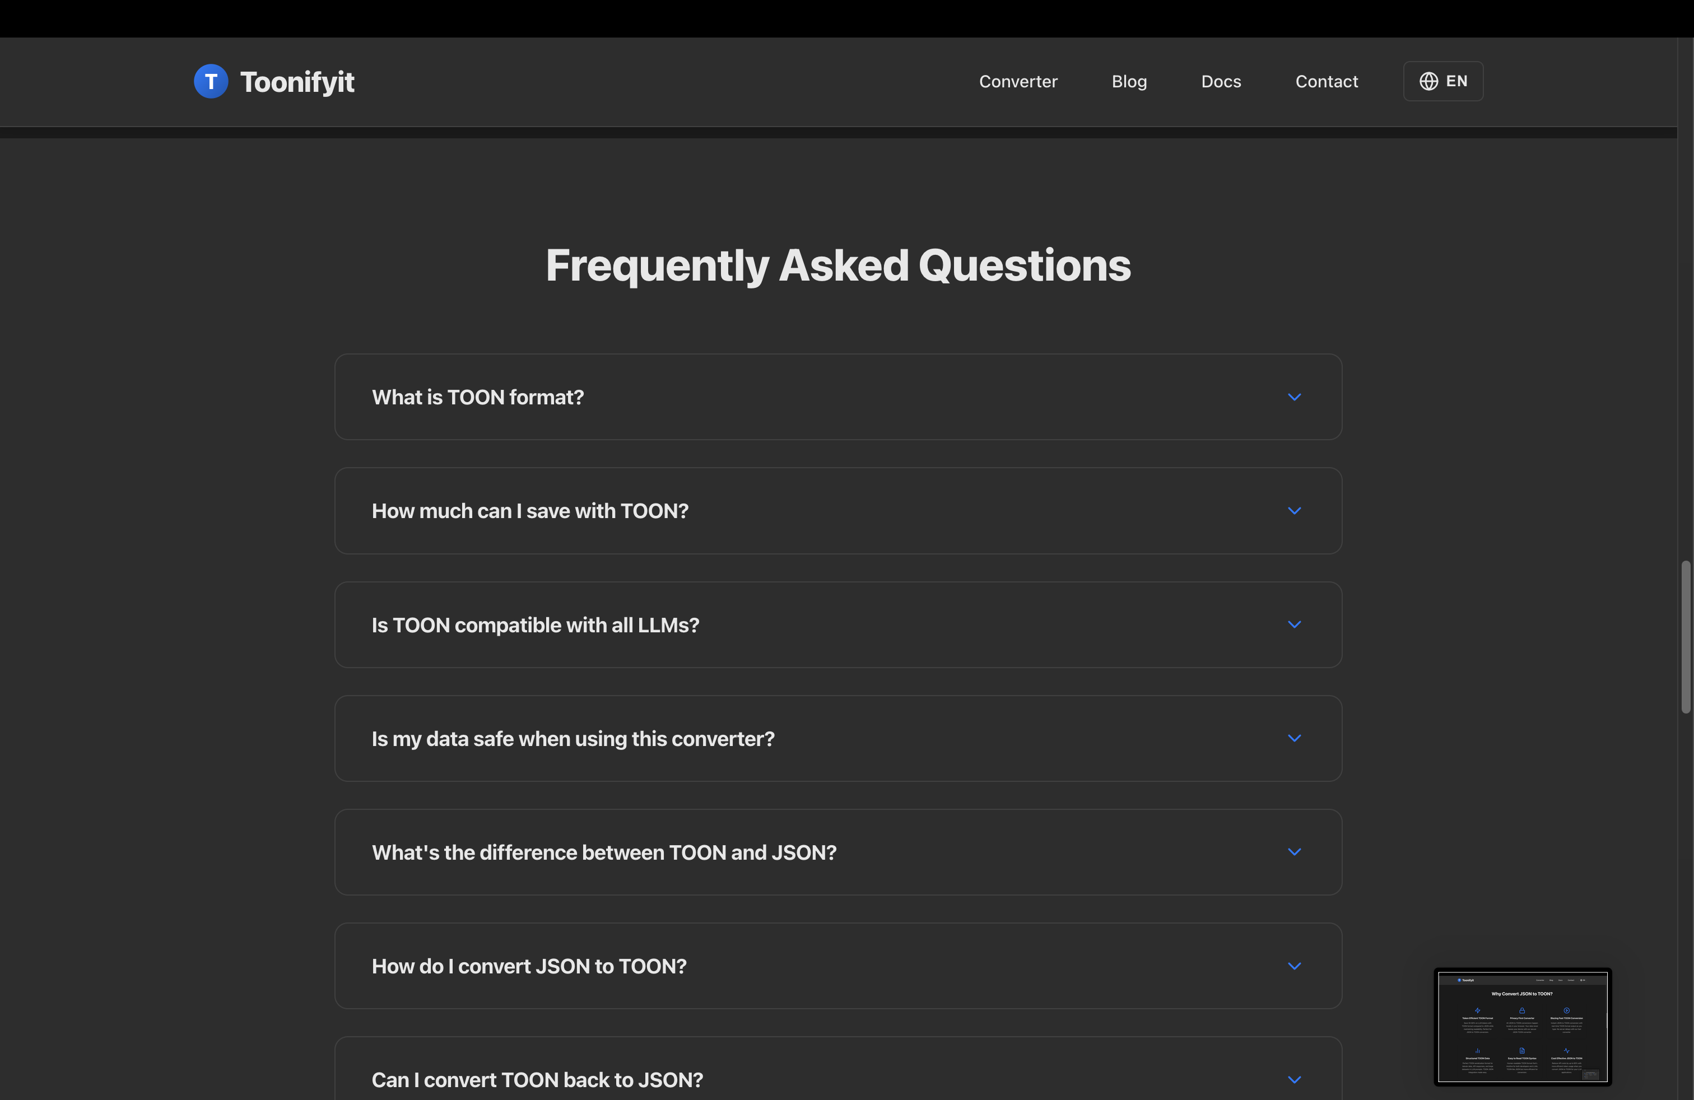Open the EN language selector
Viewport: 1694px width, 1100px height.
(1442, 81)
